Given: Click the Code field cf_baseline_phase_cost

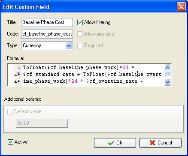Looking at the screenshot, I should [47, 34].
